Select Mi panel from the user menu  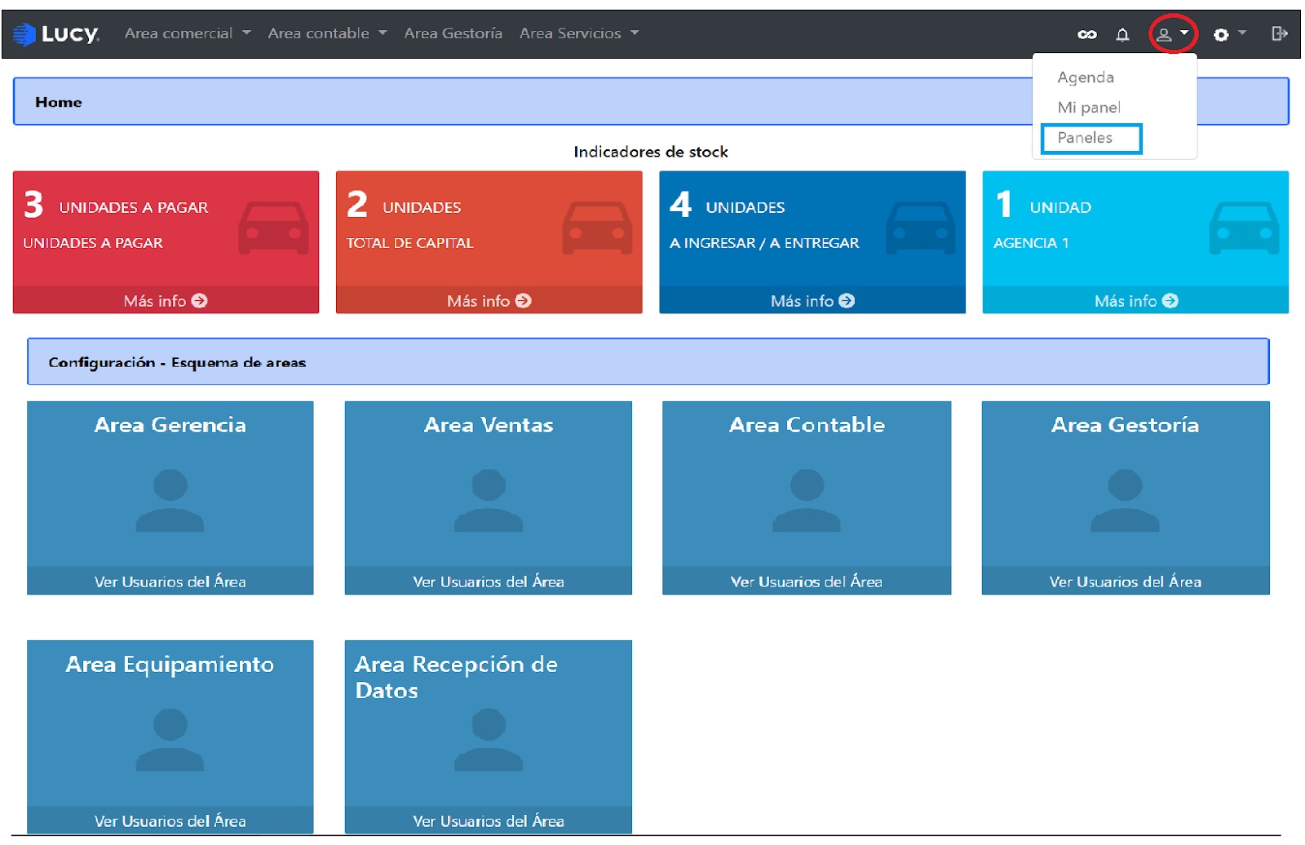(1089, 108)
